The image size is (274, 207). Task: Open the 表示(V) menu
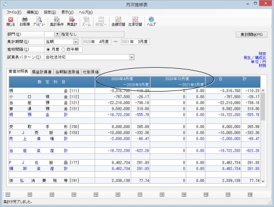coord(67,12)
